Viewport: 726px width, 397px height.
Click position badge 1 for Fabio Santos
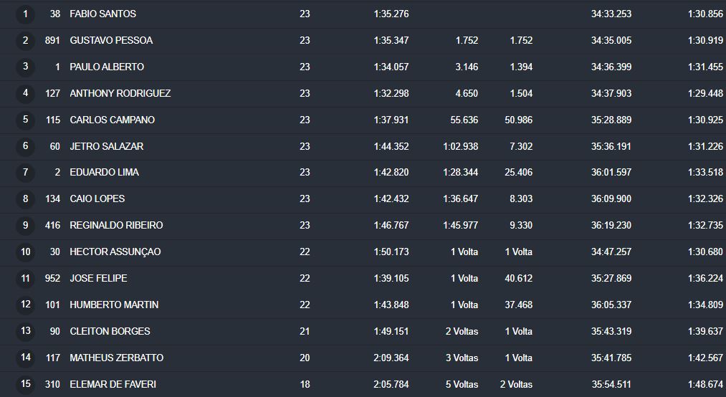(x=26, y=14)
